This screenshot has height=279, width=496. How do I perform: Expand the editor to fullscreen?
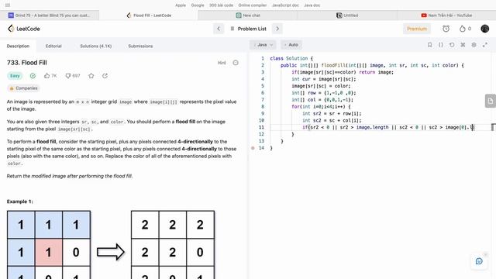tap(485, 45)
